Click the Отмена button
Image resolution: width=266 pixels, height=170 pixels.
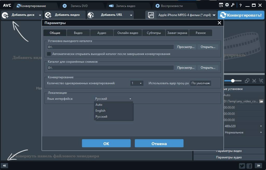159,143
